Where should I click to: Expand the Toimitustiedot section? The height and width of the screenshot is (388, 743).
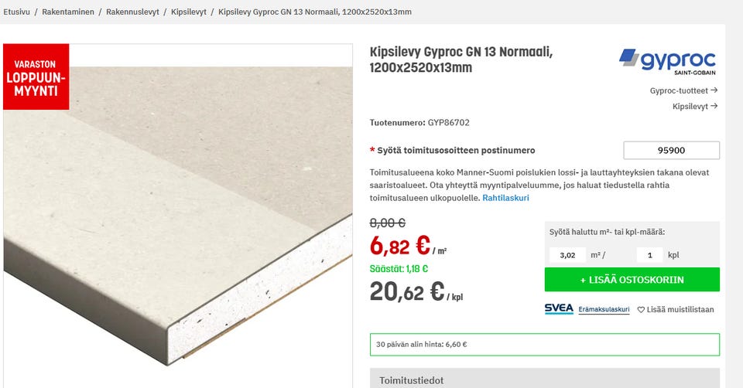coord(544,379)
